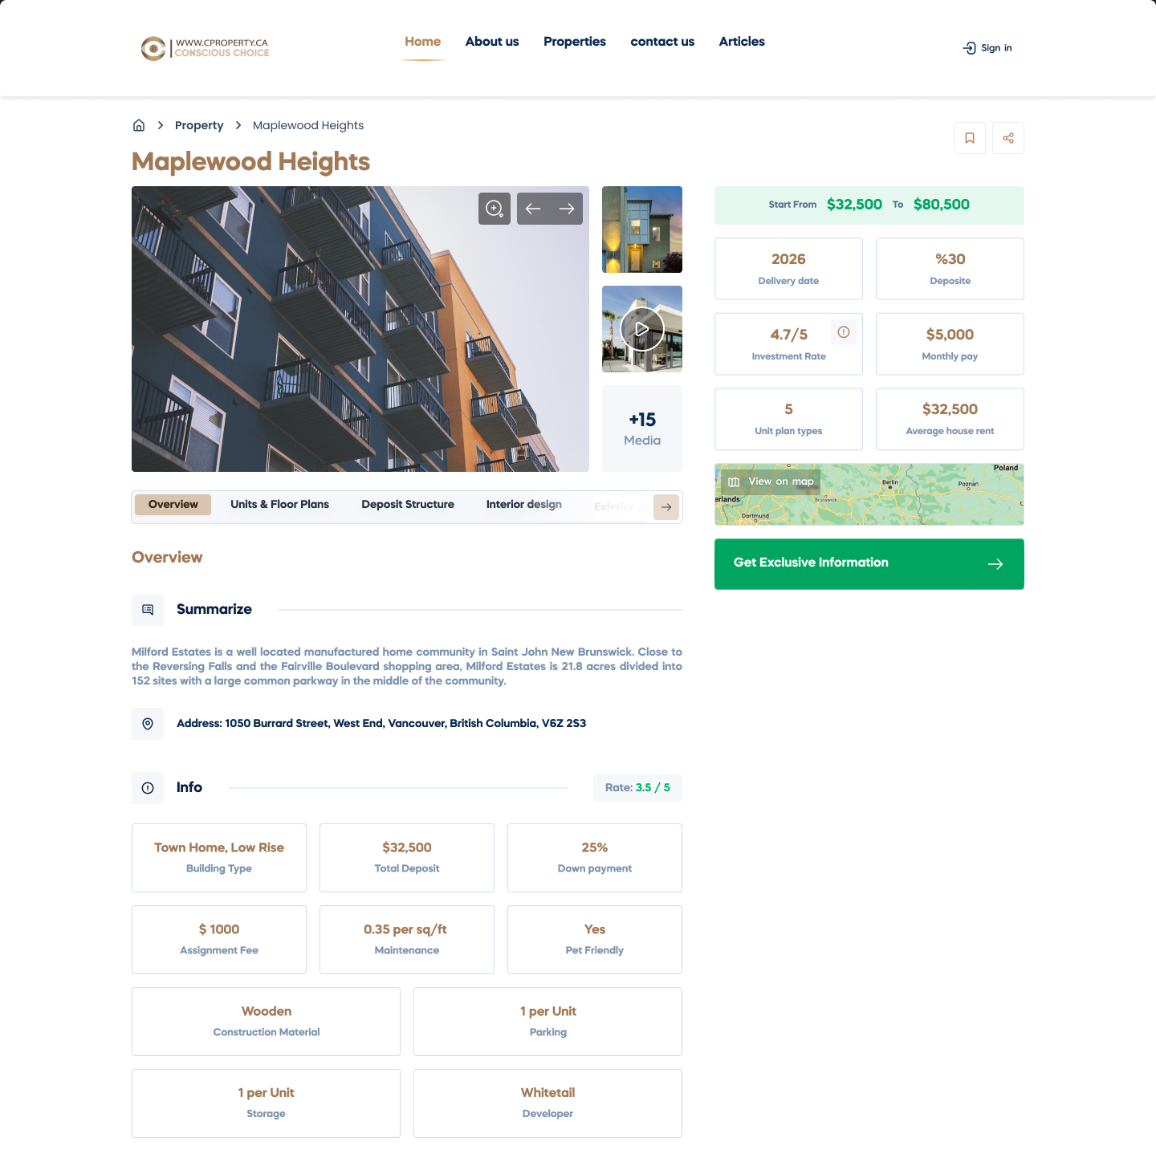Open the Deposit Structure tab
1156x1162 pixels.
pyautogui.click(x=408, y=505)
